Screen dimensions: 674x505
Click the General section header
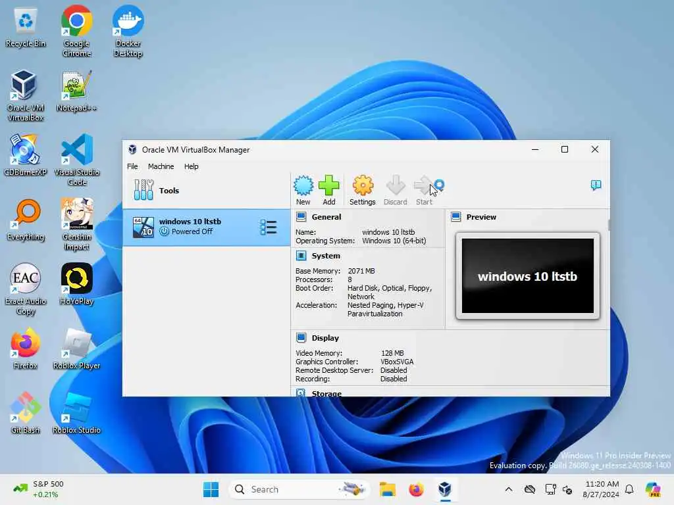click(x=326, y=217)
